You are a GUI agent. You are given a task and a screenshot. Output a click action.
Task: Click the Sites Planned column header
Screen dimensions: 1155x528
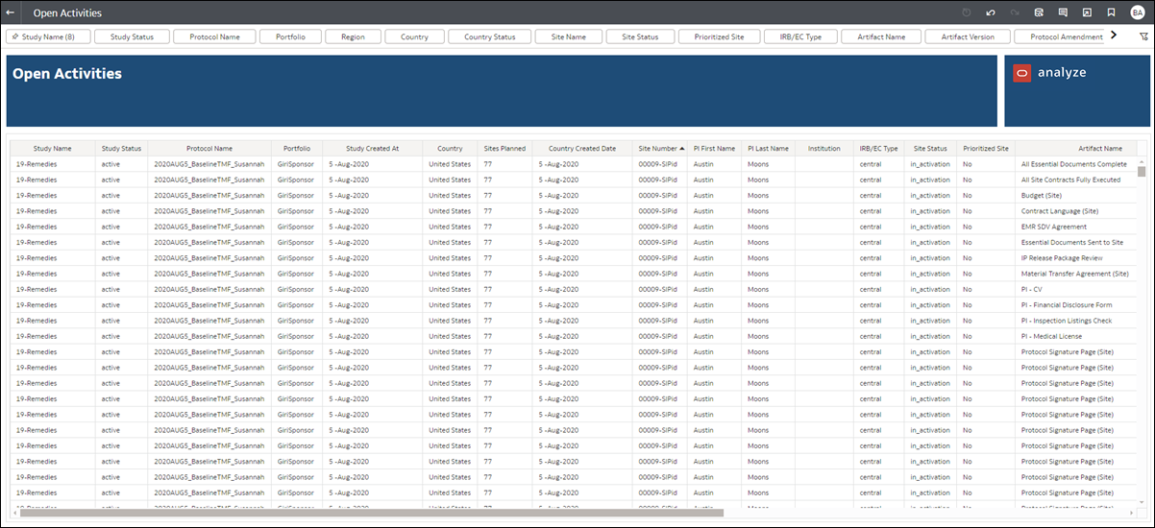point(504,149)
